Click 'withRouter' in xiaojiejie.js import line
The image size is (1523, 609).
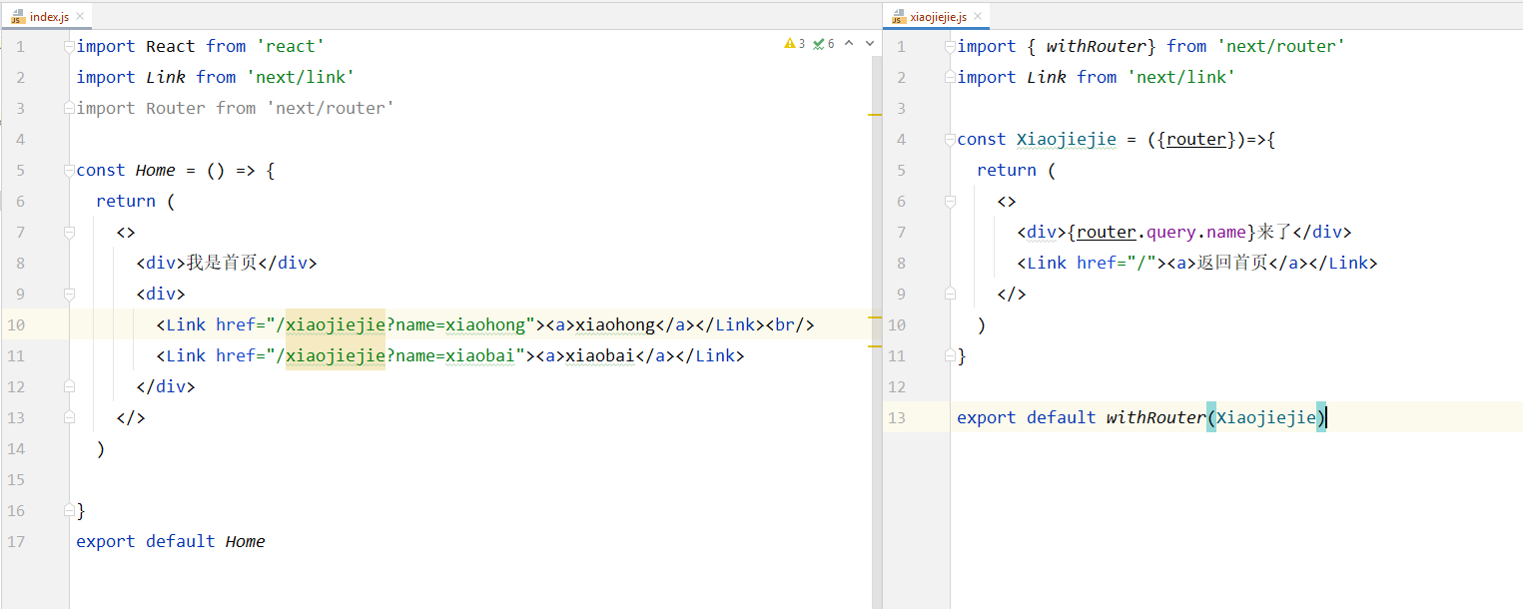click(x=1097, y=46)
